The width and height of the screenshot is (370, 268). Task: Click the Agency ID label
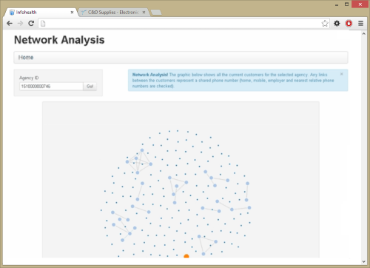(x=29, y=78)
